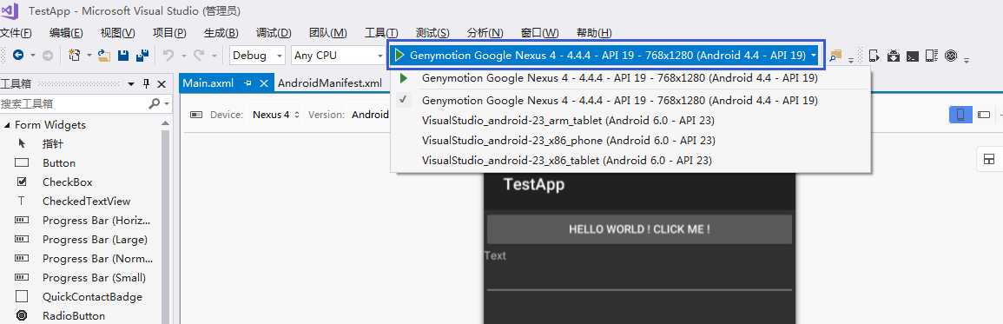
Task: Select CheckedTextView widget in toolbox
Action: [x=86, y=201]
